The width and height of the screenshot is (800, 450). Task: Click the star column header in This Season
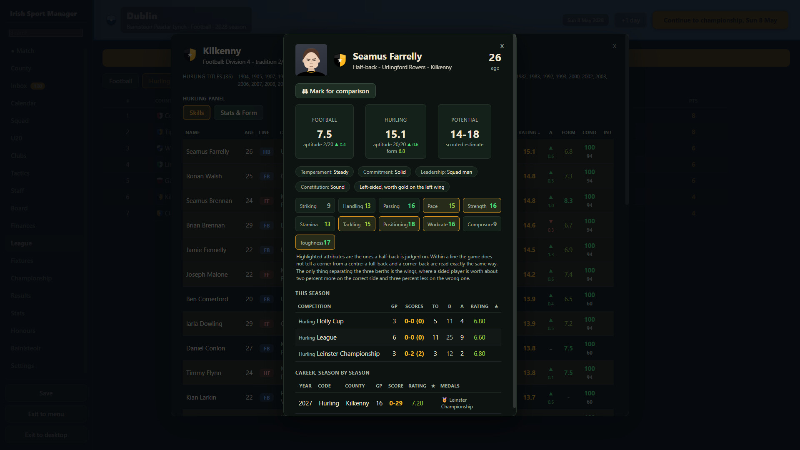click(x=496, y=306)
